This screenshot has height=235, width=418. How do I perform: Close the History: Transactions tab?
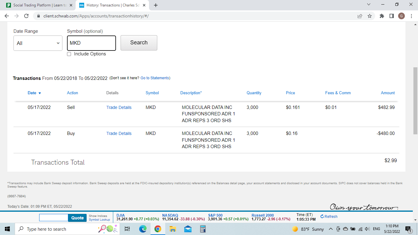click(145, 5)
